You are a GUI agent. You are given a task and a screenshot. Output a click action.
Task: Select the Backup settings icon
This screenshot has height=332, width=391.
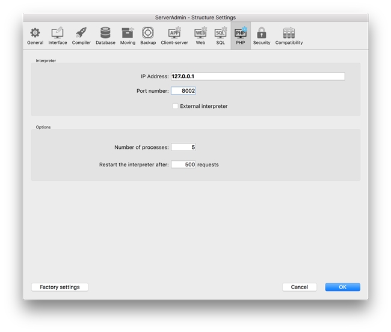[x=148, y=34]
